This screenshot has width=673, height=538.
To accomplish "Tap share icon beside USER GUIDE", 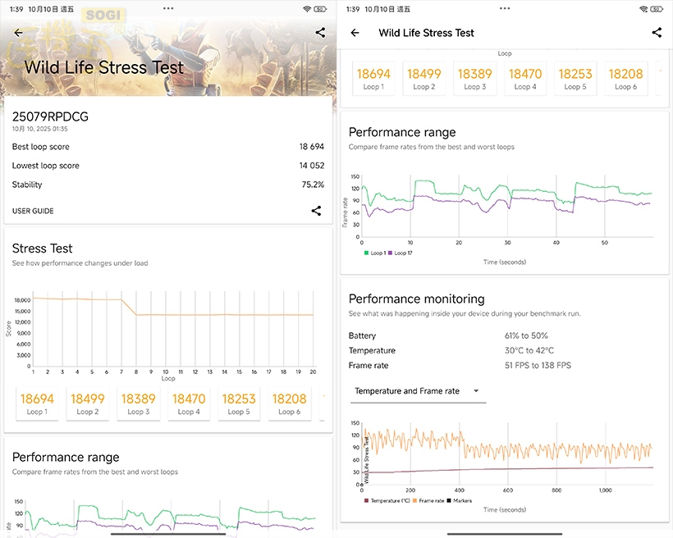I will tap(316, 211).
